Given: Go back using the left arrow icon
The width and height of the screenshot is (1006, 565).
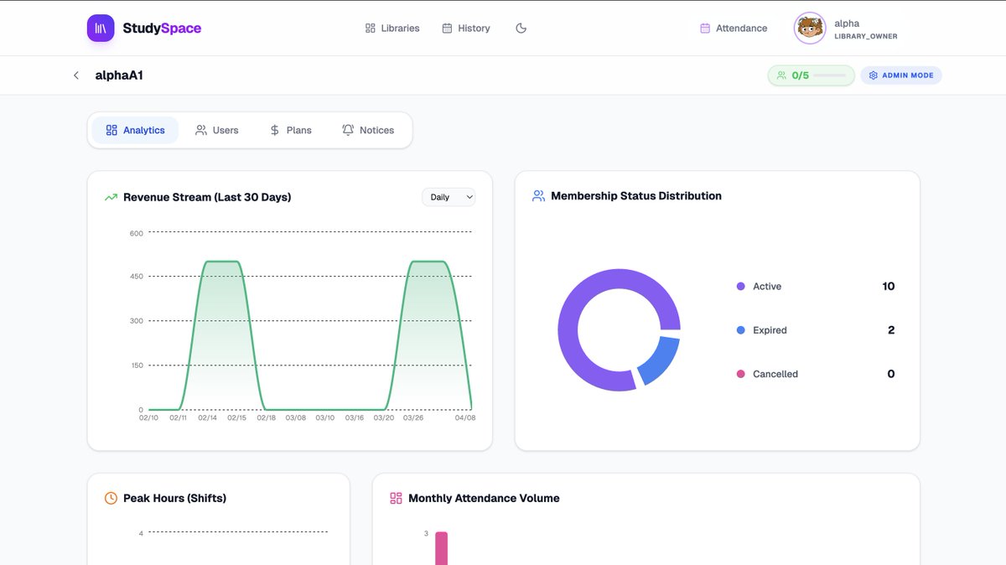Looking at the screenshot, I should tap(76, 75).
